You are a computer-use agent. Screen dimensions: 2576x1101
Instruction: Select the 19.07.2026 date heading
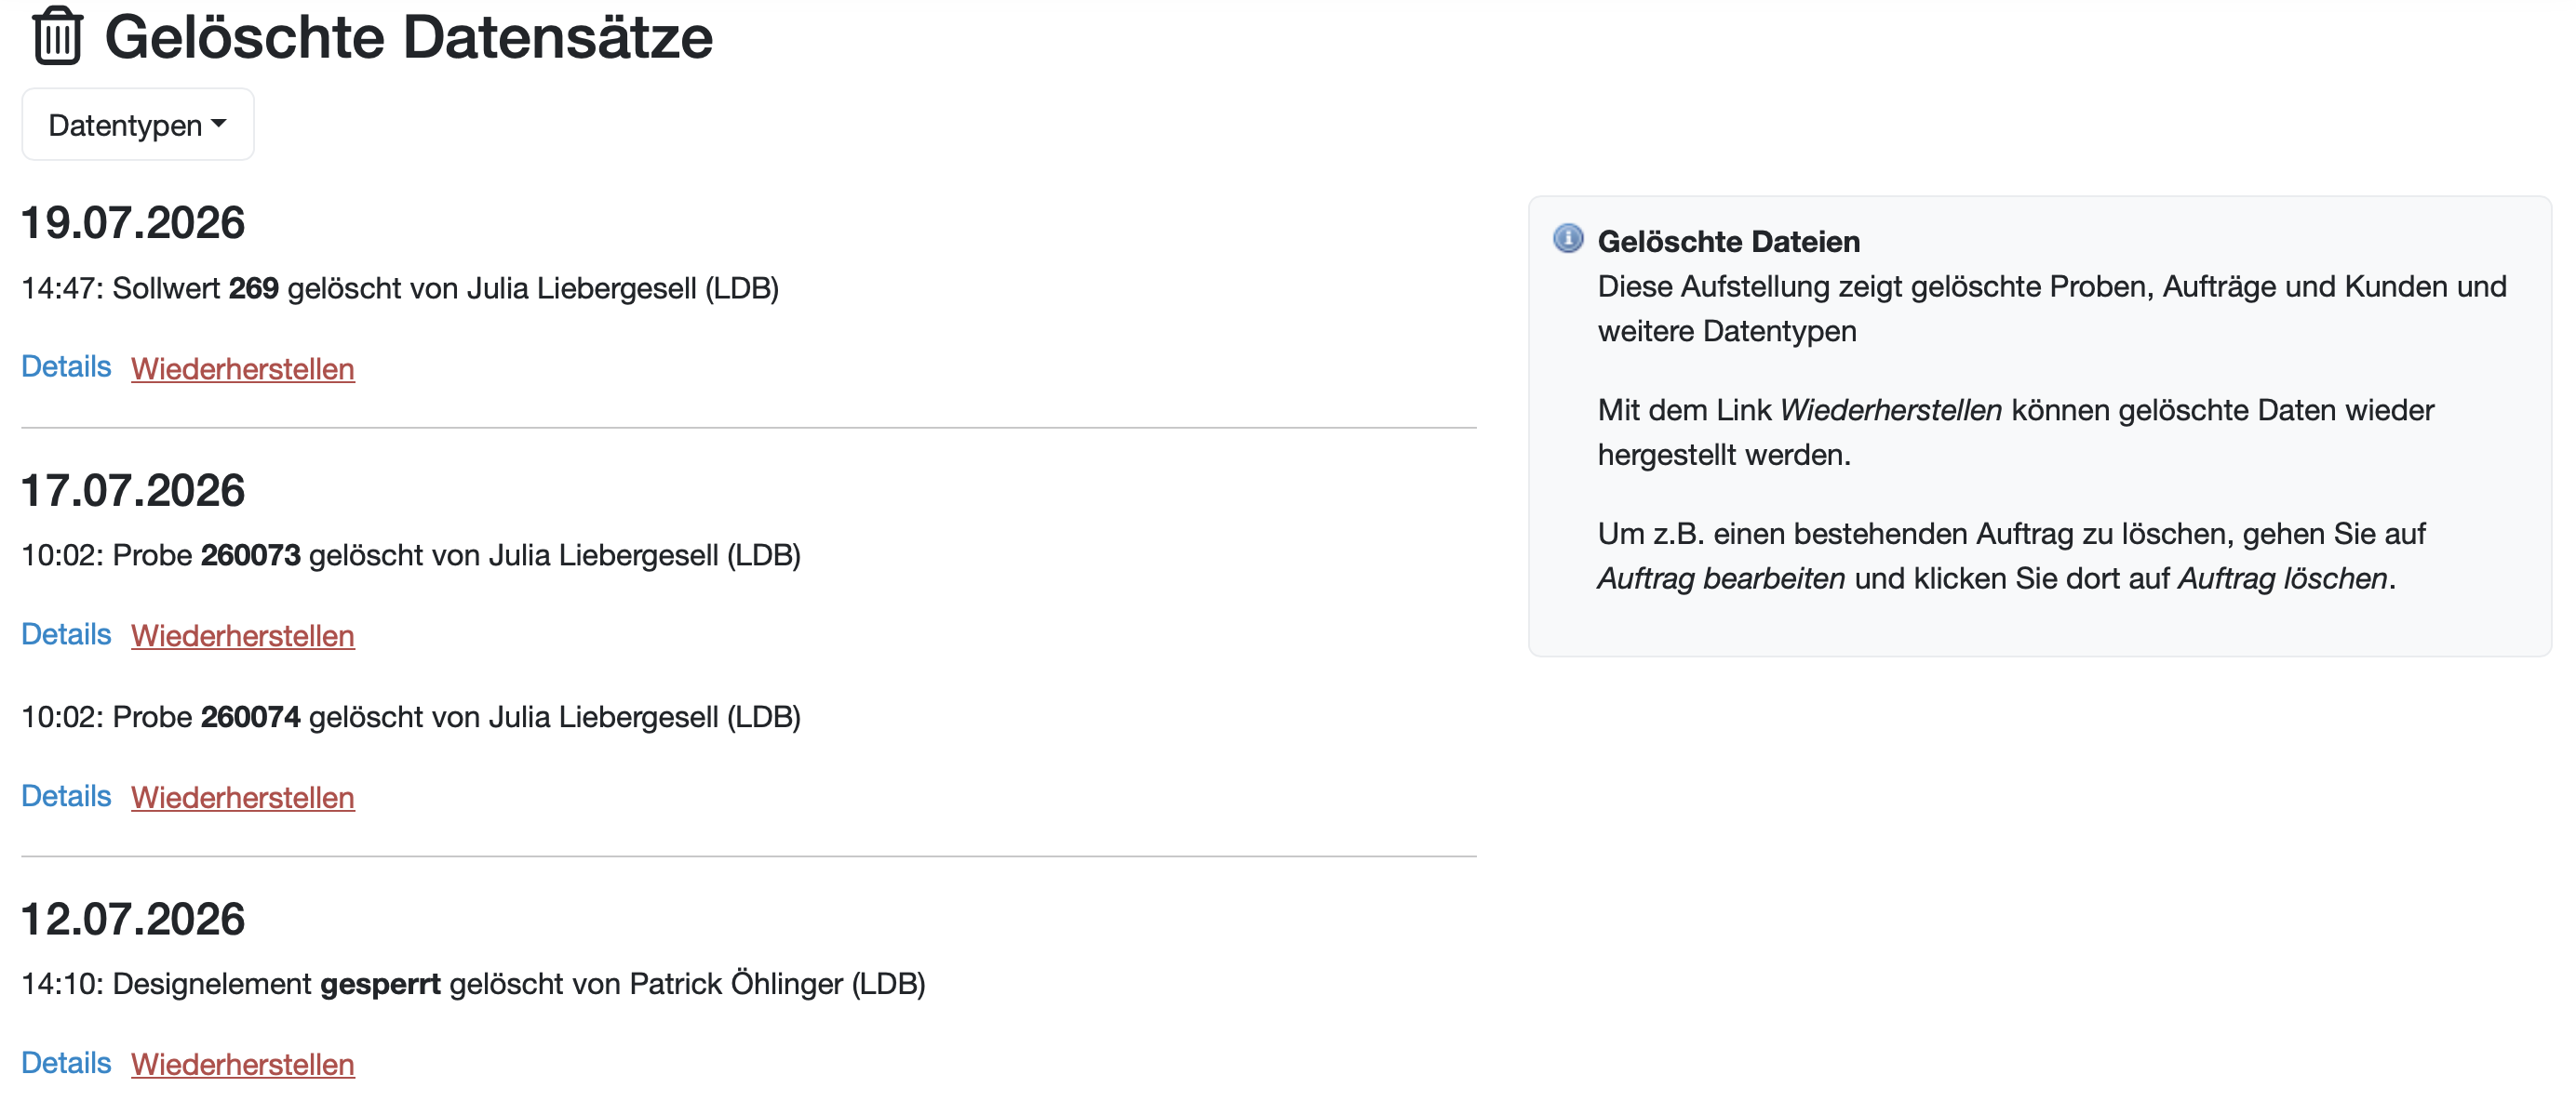(x=133, y=223)
